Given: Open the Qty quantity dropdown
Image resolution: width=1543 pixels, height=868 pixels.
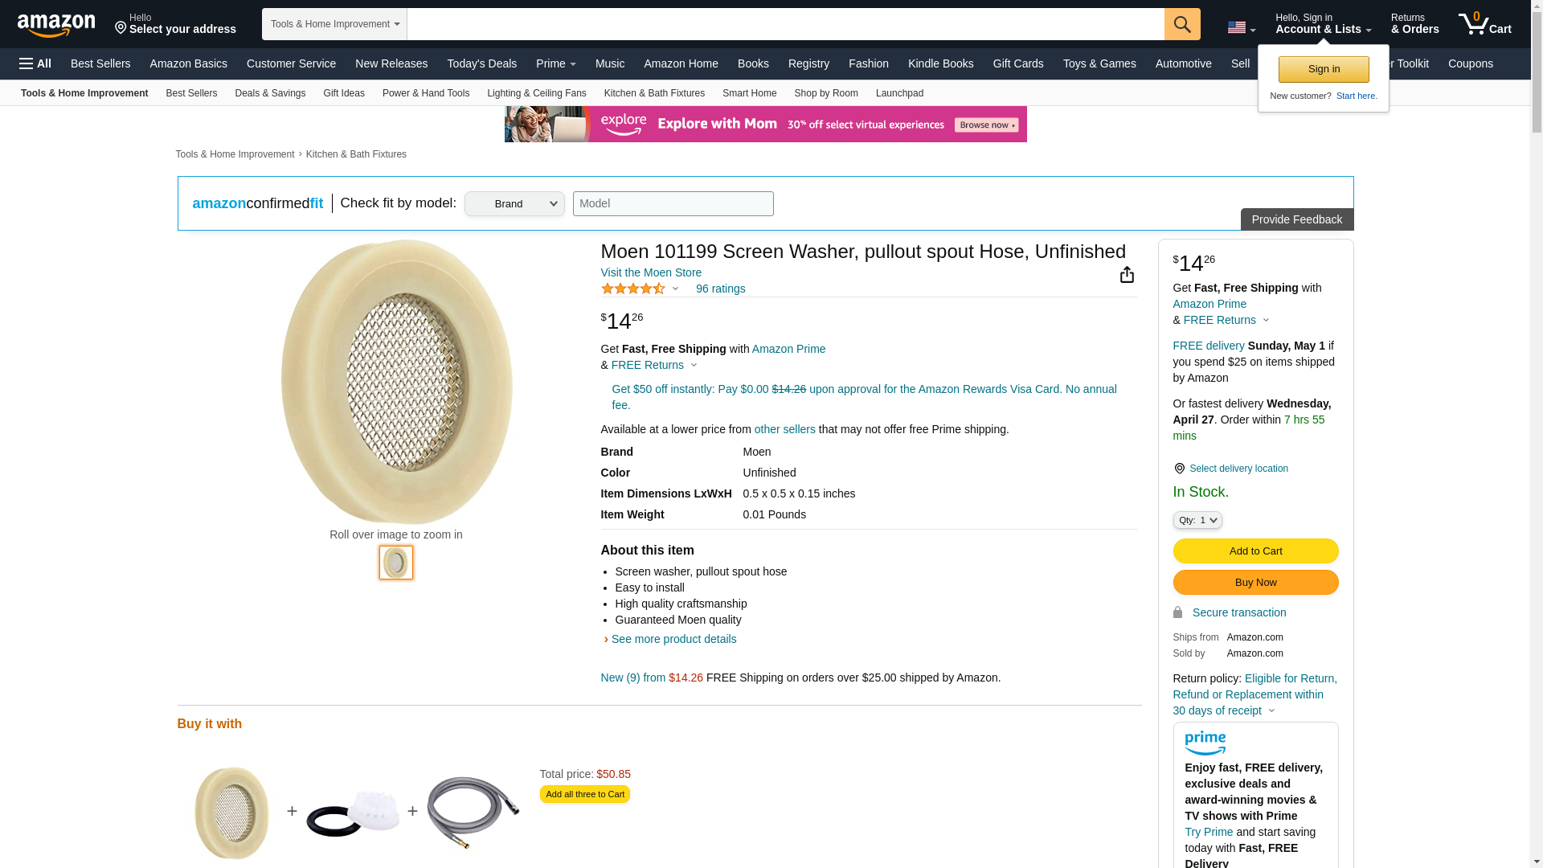Looking at the screenshot, I should [x=1197, y=520].
